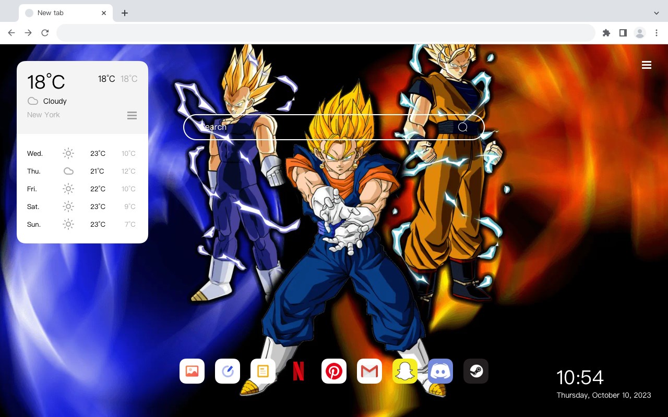Viewport: 668px width, 417px height.
Task: Open the profile avatar button
Action: click(640, 33)
